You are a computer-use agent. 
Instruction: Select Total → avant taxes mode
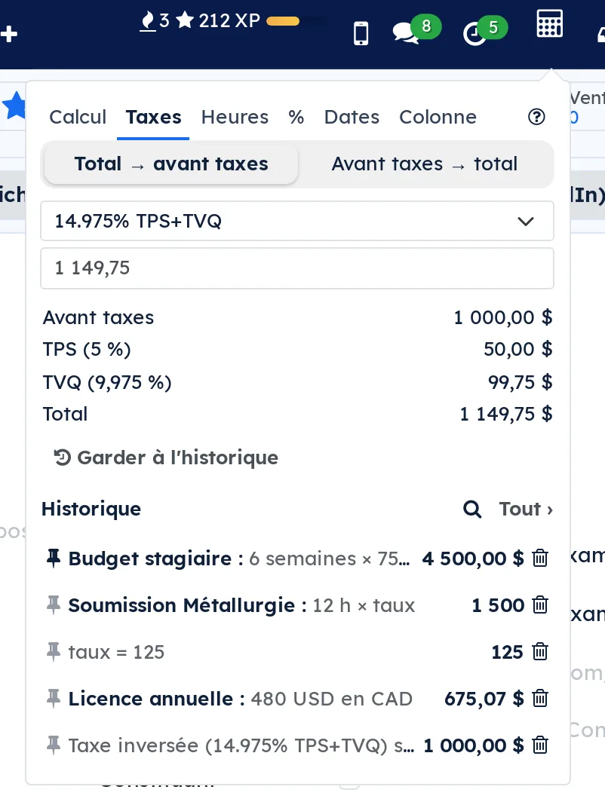pyautogui.click(x=171, y=164)
